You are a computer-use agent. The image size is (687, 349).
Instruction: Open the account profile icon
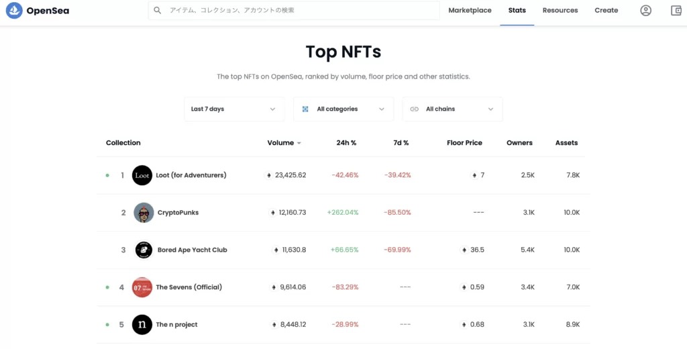[645, 11]
